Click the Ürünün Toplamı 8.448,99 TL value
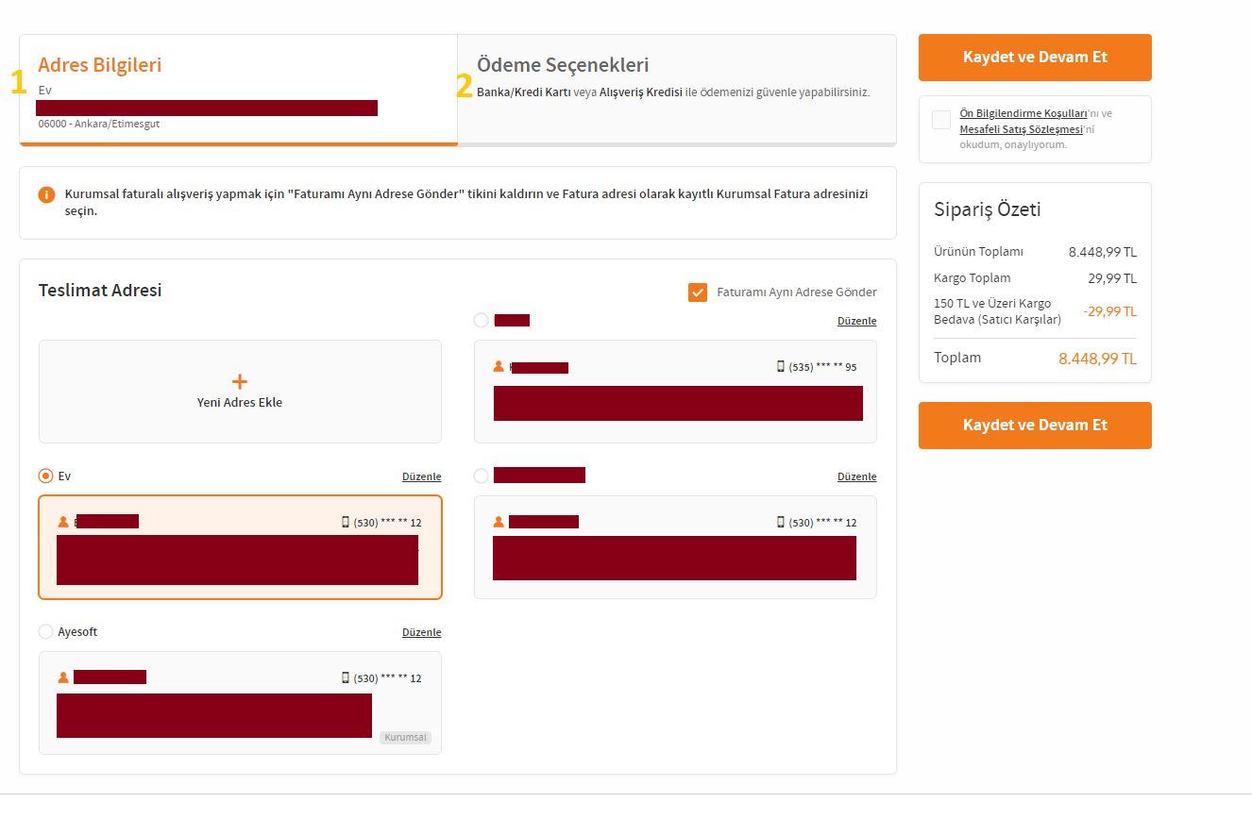This screenshot has width=1252, height=819. coord(1103,253)
